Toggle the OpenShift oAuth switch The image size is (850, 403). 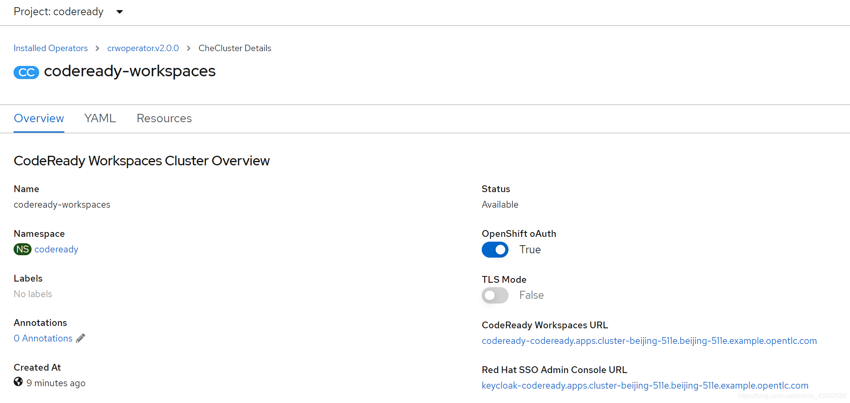495,250
